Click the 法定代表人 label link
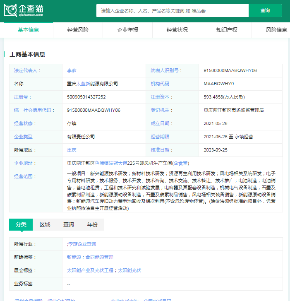Image resolution: width=290 pixels, height=301 pixels. pyautogui.click(x=26, y=71)
